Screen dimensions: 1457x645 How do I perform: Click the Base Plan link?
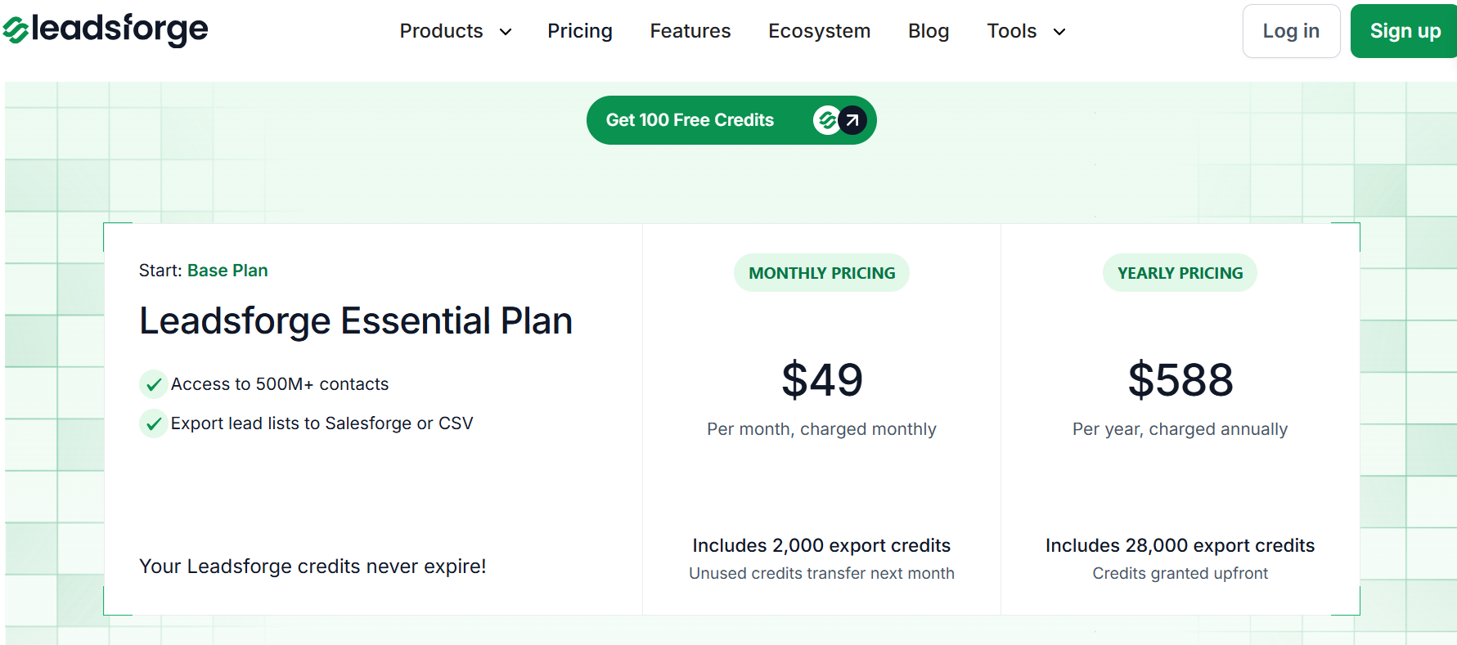227,271
